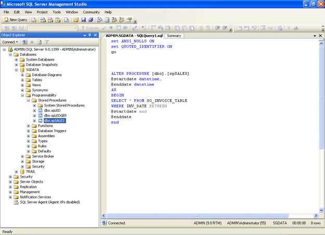Expand the TRAIL database node
This screenshot has height=235, width=325.
pyautogui.click(x=16, y=172)
